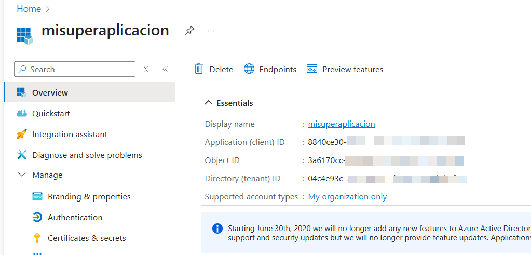Open the ellipsis more options menu
Viewport: 531px width, 255px height.
point(211,31)
